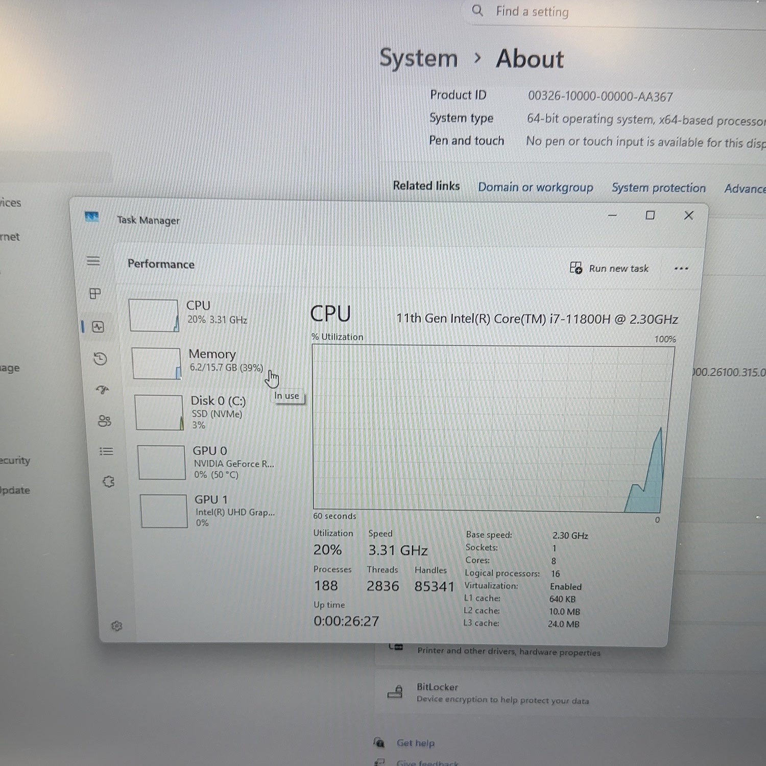Go to System breadcrumb in Settings
The width and height of the screenshot is (766, 766).
[x=418, y=58]
